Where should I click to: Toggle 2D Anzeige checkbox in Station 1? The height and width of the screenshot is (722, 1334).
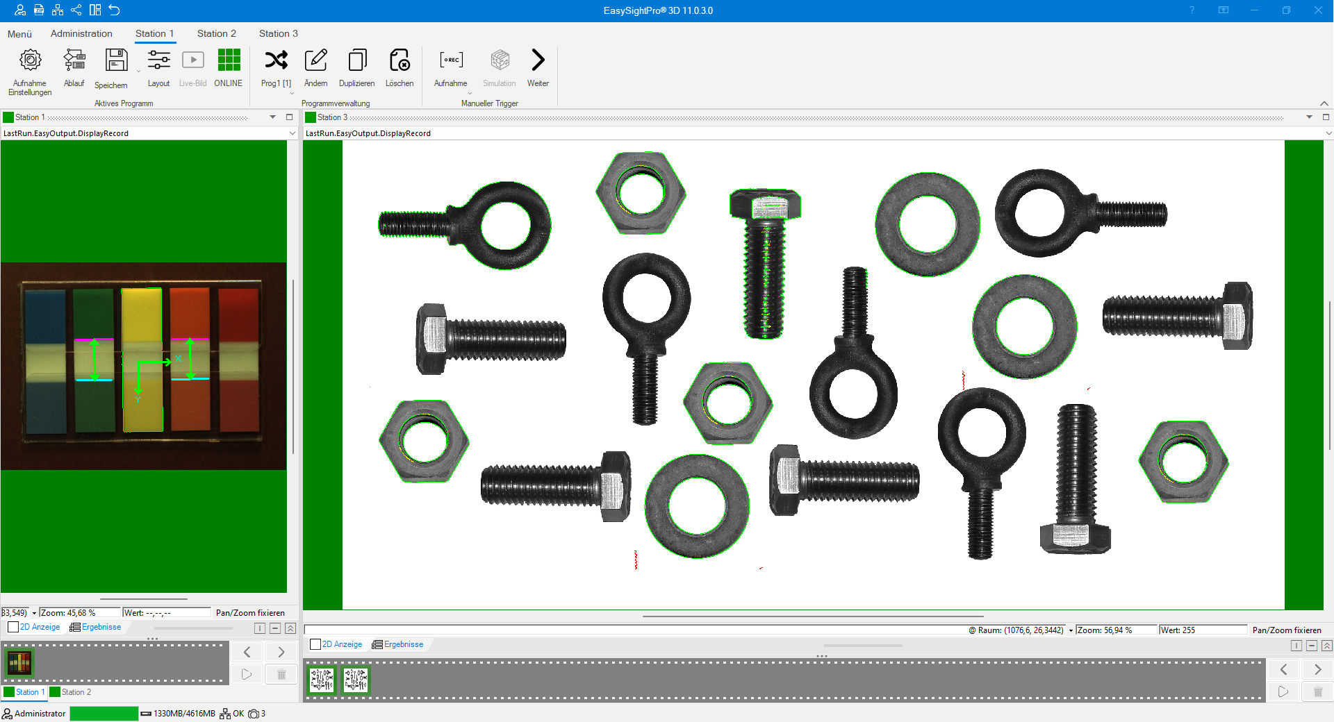point(13,627)
